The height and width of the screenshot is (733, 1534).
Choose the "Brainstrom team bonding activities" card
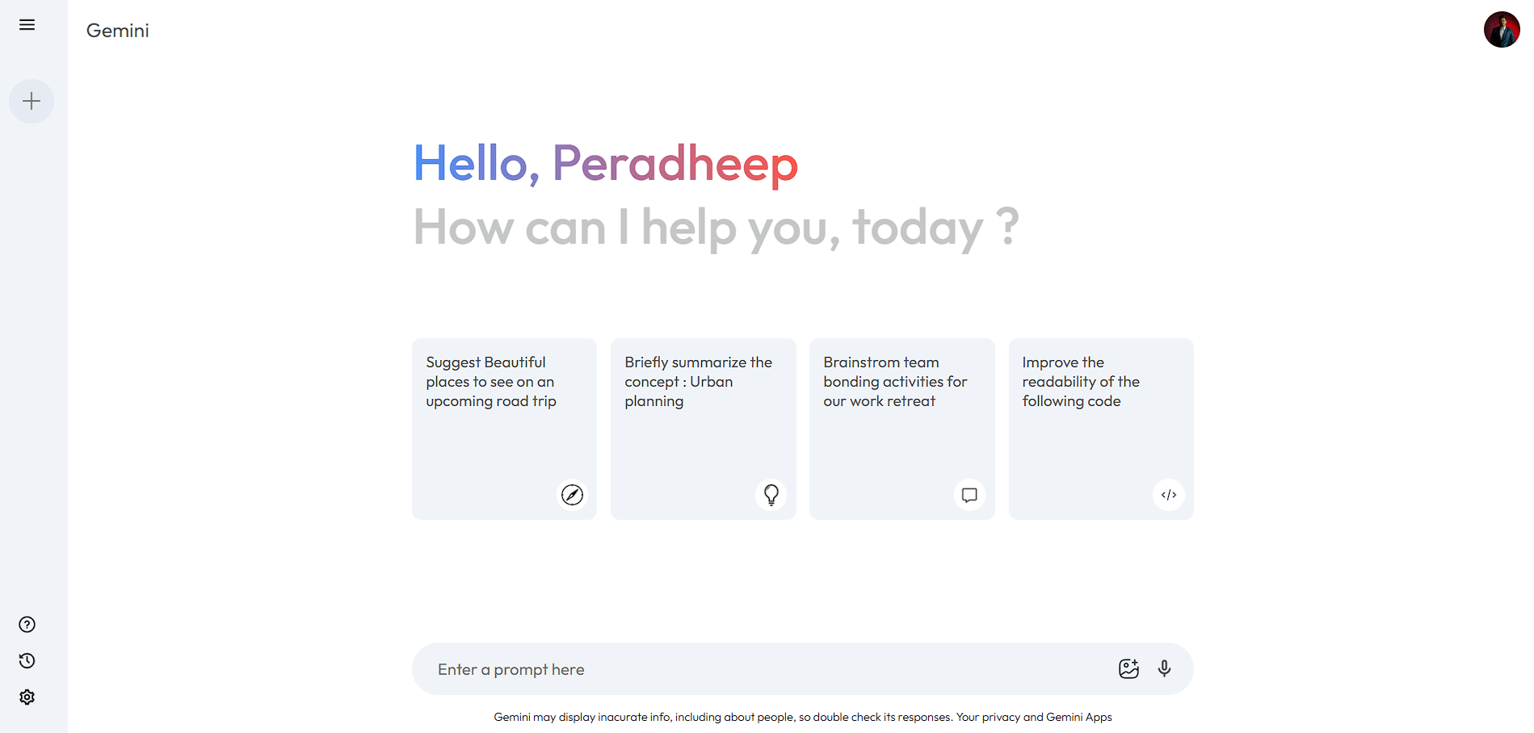[901, 428]
